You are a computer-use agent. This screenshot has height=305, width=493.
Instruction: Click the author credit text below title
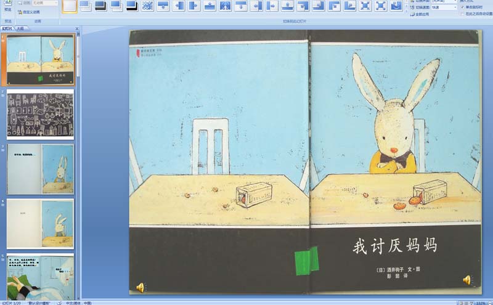coord(397,272)
